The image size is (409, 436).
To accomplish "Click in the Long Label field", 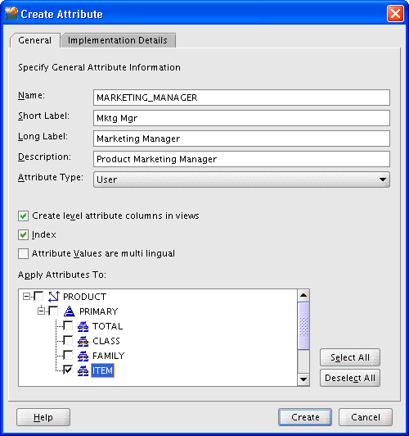I will [x=241, y=139].
